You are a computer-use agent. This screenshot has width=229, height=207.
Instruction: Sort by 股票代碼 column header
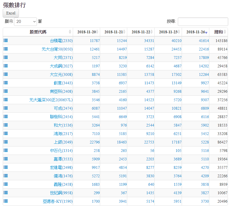point(38,32)
